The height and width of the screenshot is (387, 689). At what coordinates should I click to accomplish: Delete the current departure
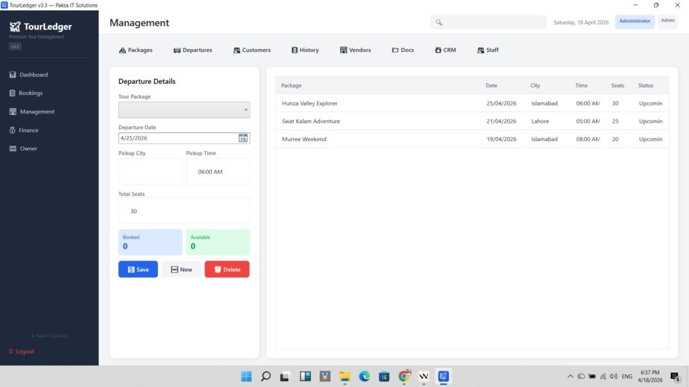(227, 269)
